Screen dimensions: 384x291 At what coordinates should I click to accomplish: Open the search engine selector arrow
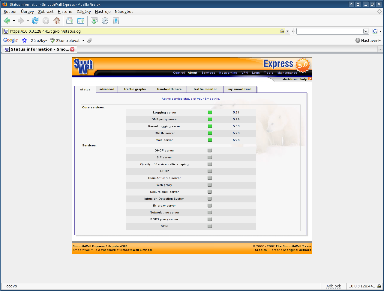380,31
